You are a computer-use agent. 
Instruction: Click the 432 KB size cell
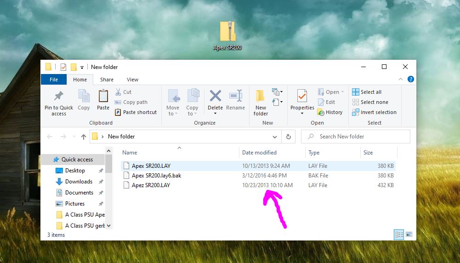[386, 185]
